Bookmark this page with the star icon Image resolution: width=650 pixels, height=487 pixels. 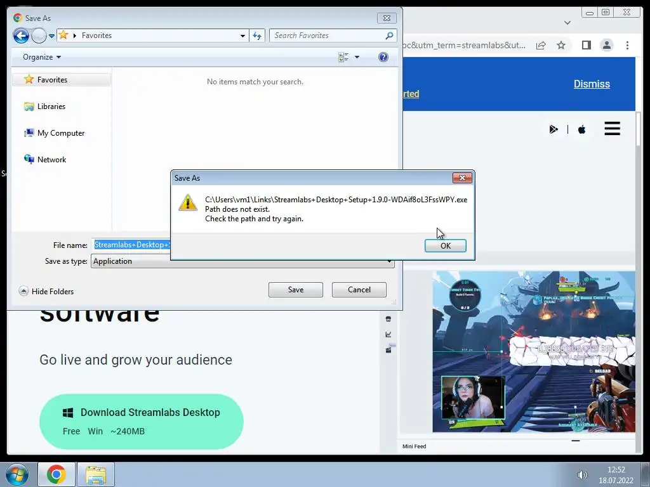pos(561,45)
